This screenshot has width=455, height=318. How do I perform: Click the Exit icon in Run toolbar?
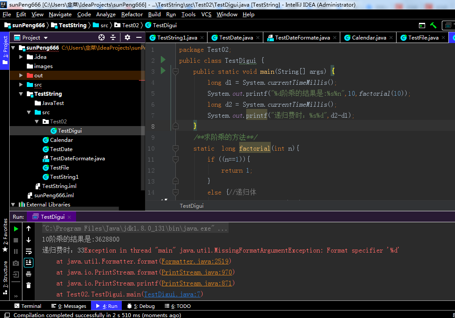pyautogui.click(x=16, y=274)
